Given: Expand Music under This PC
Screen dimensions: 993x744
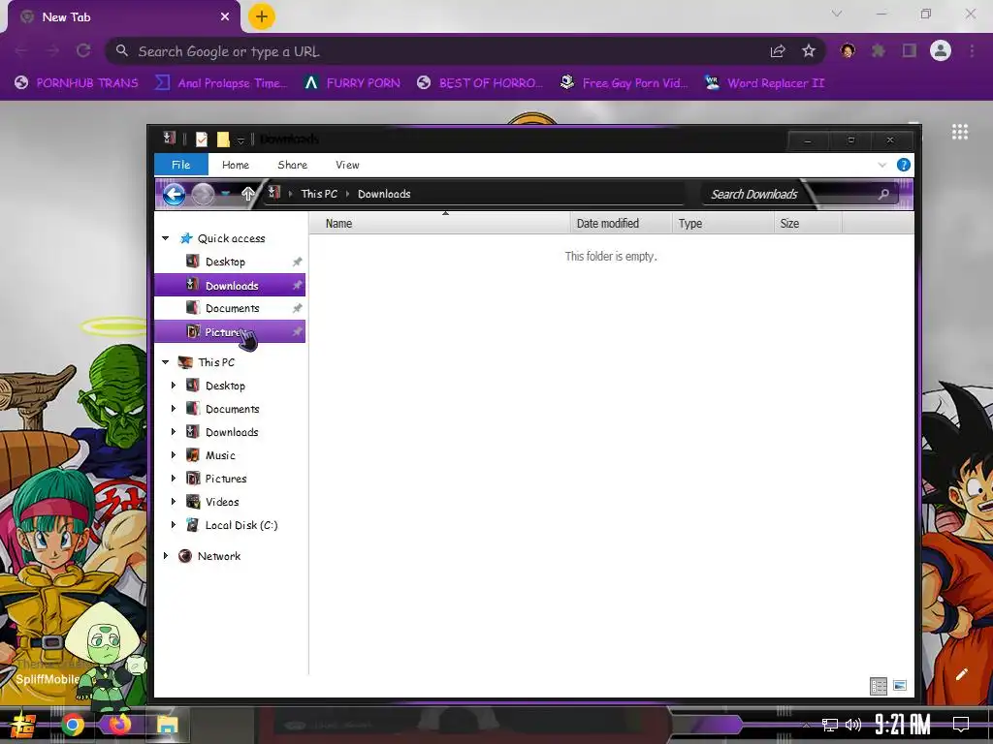Looking at the screenshot, I should 174,455.
